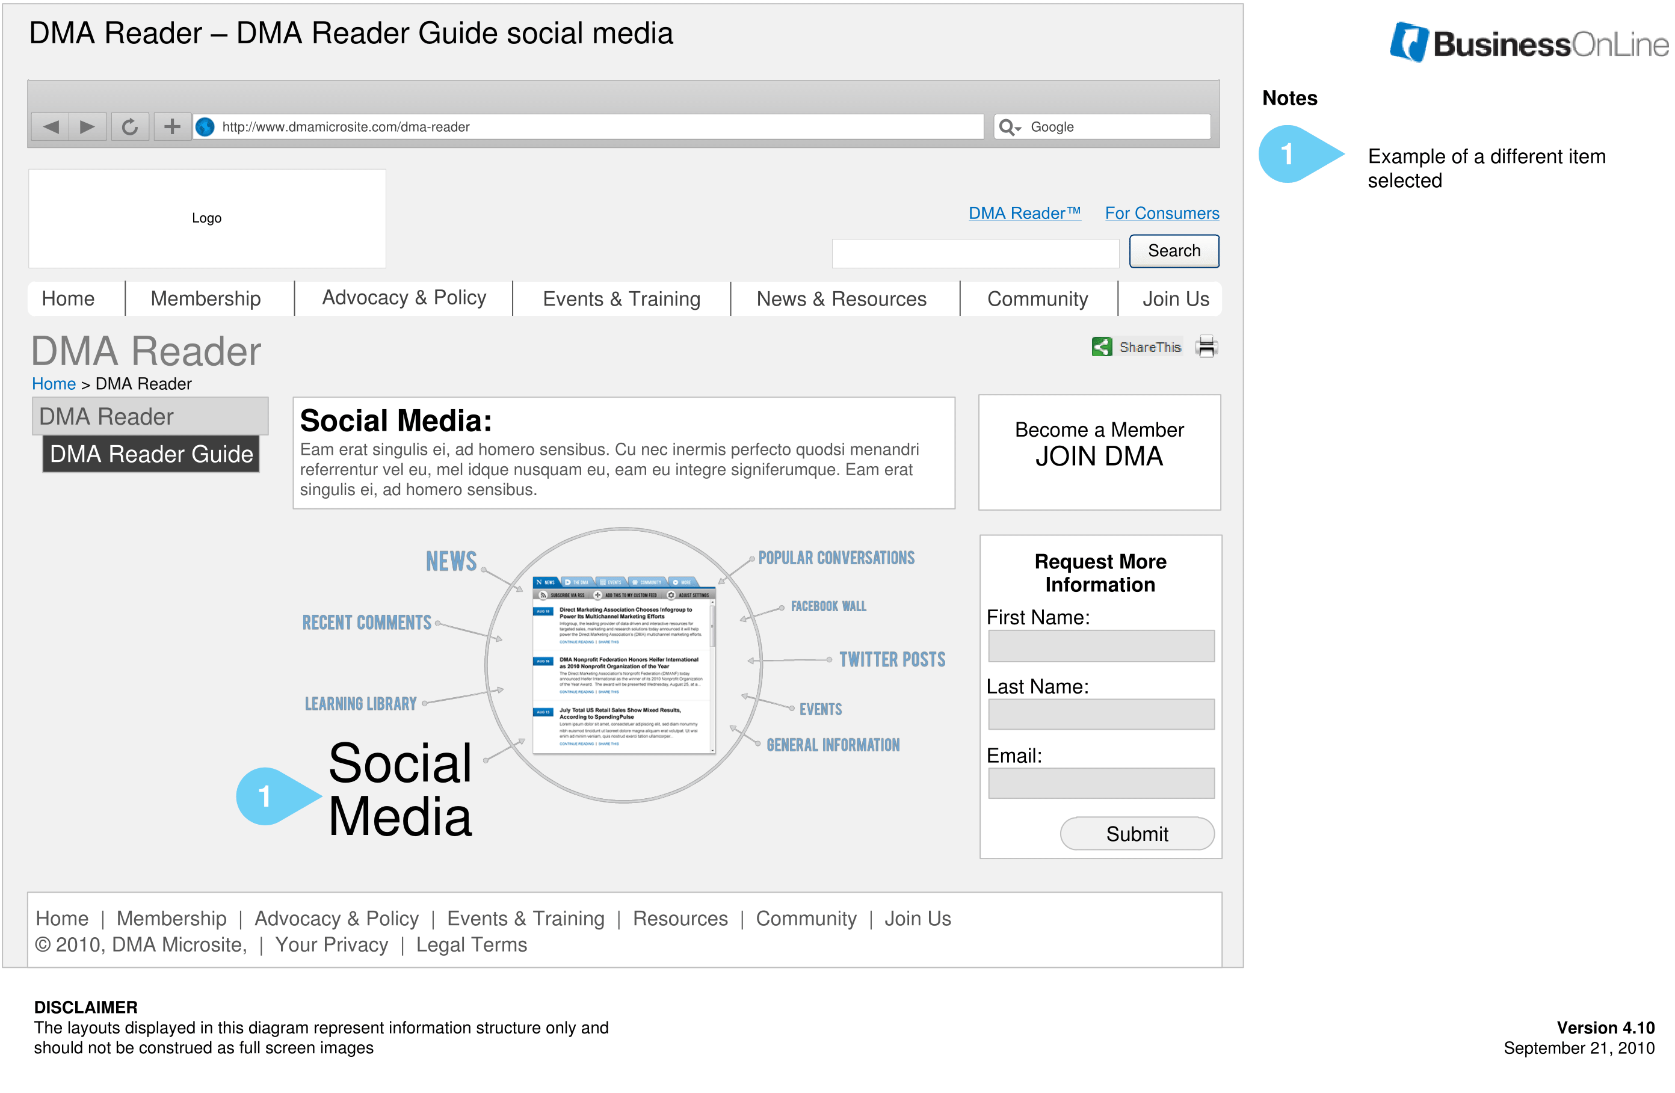This screenshot has width=1675, height=1093.
Task: Click the ShareThis green share icon
Action: pyautogui.click(x=1102, y=346)
